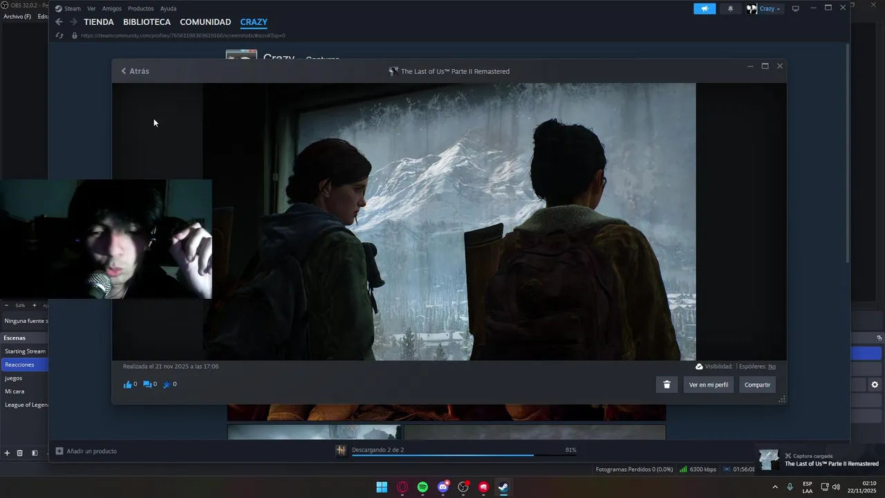The width and height of the screenshot is (885, 498).
Task: Click the Steam taskbar icon
Action: pyautogui.click(x=503, y=487)
